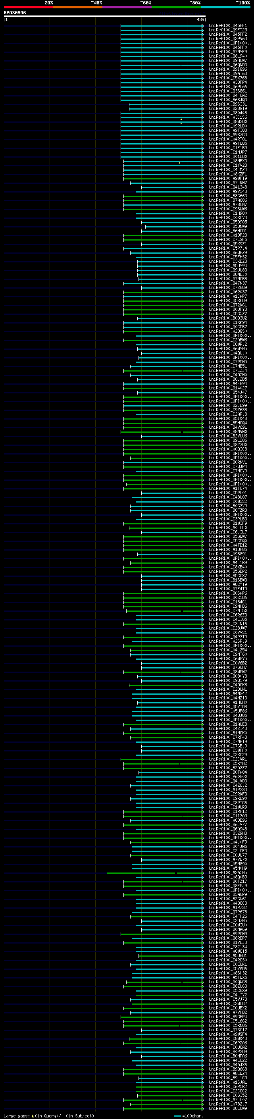The image size is (254, 1119).
Task: Click hit label UniRef100_A9B891
Action: 227,554
